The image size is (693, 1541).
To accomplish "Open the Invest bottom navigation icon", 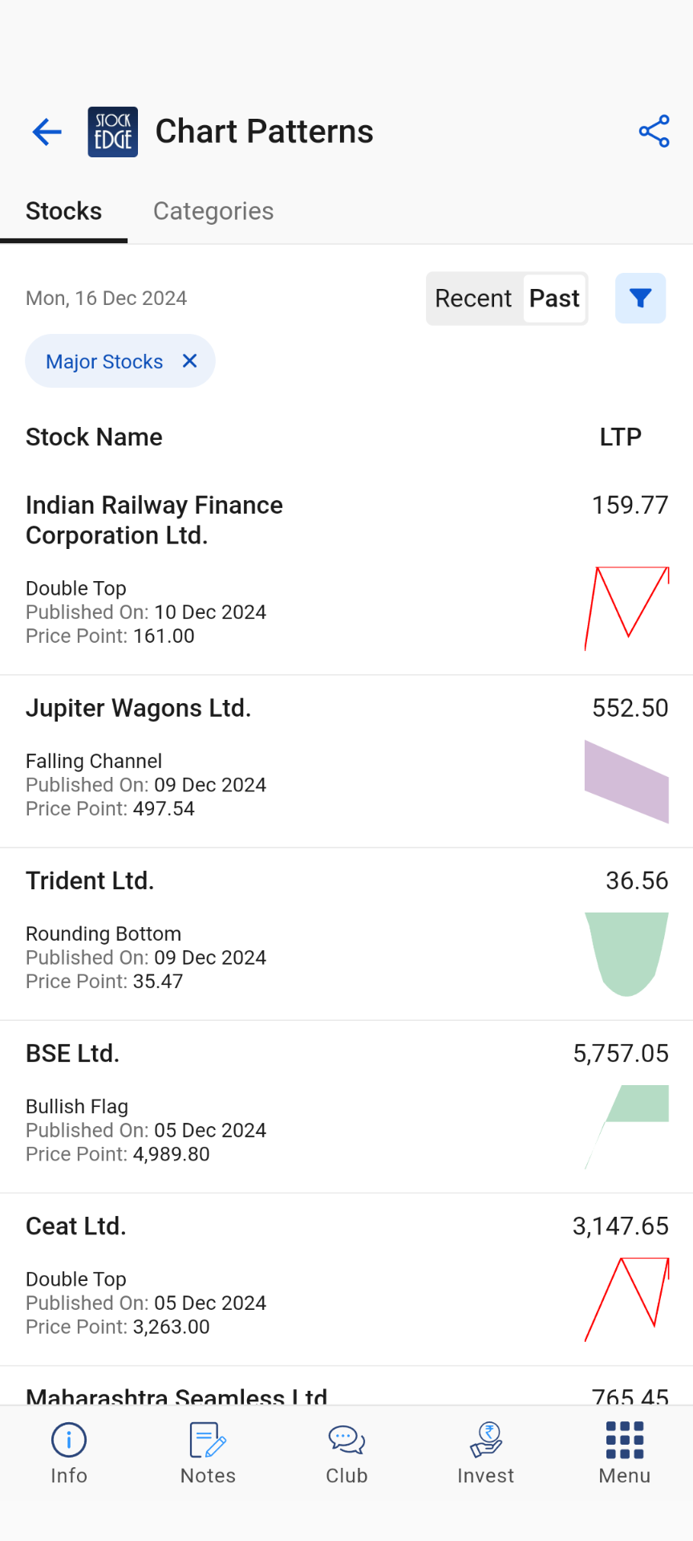I will [x=485, y=1452].
